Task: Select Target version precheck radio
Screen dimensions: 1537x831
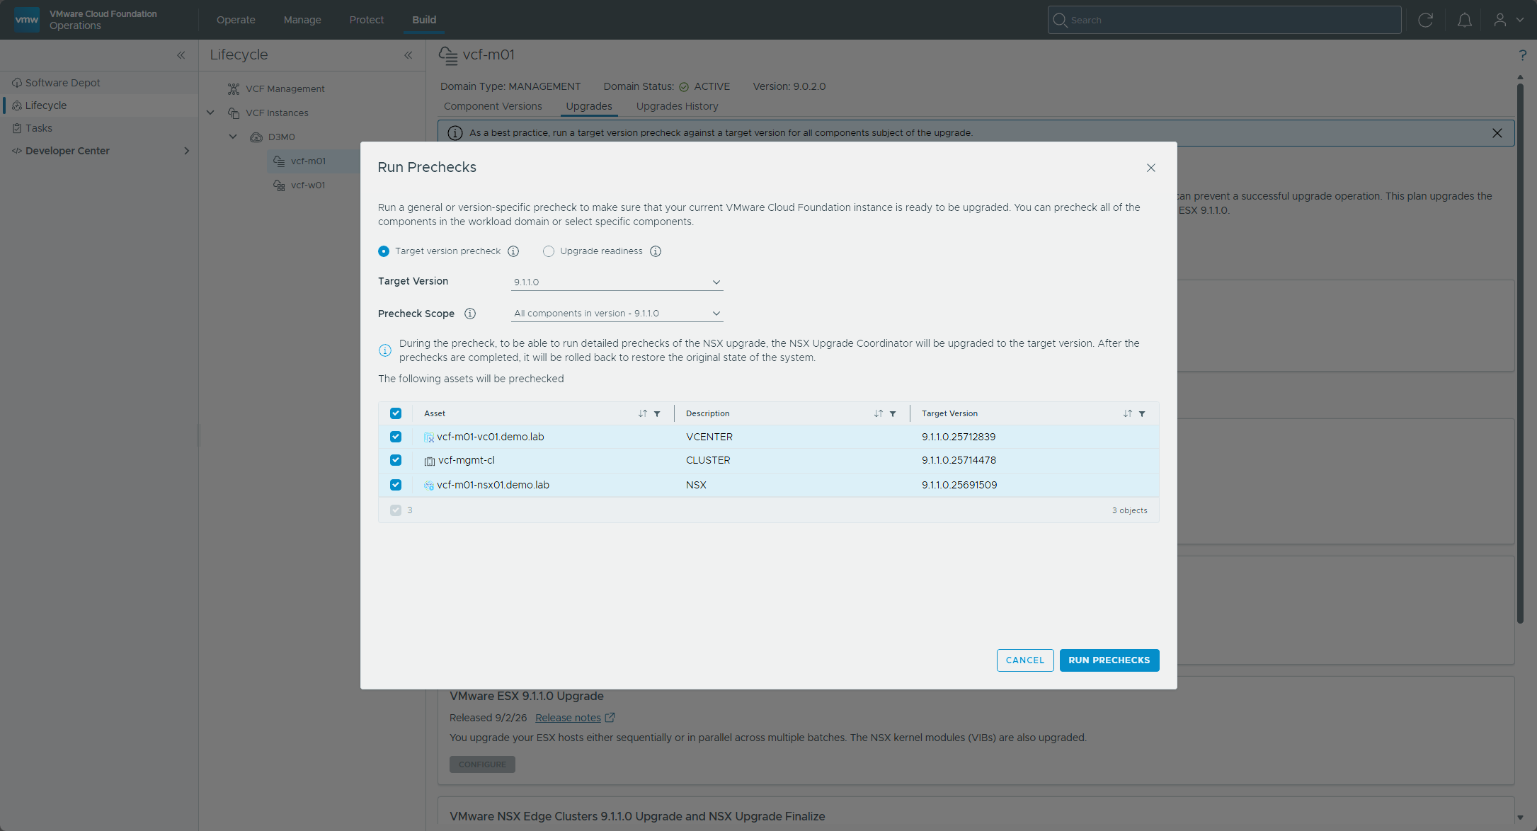Action: pos(384,251)
